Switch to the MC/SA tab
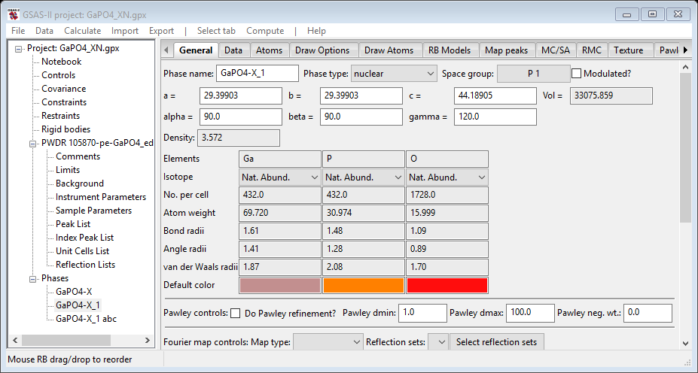Image resolution: width=698 pixels, height=373 pixels. (x=556, y=50)
